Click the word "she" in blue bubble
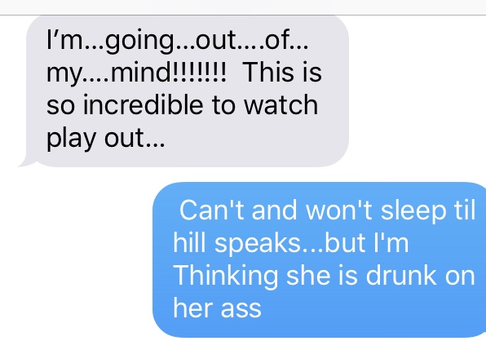486x350 pixels. [x=308, y=275]
